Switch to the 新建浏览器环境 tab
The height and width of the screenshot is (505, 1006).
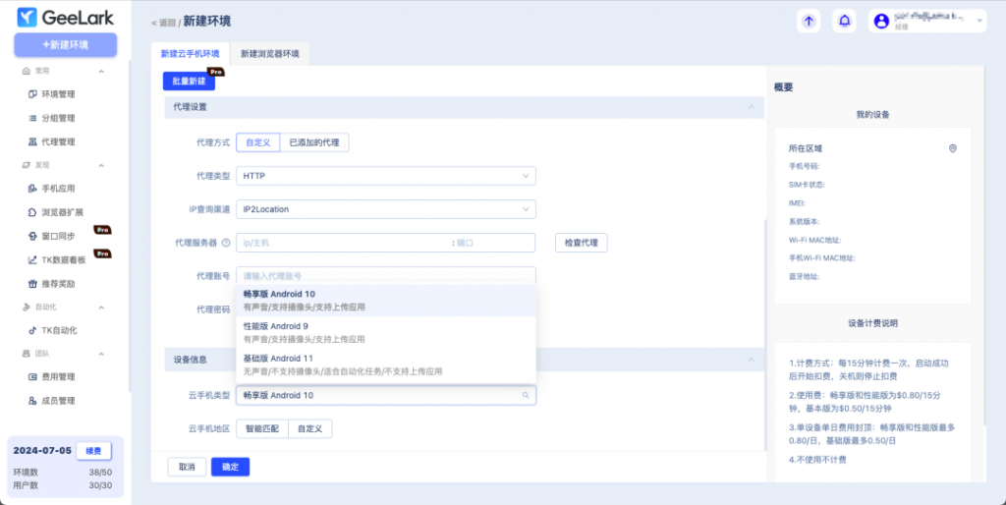coord(269,53)
